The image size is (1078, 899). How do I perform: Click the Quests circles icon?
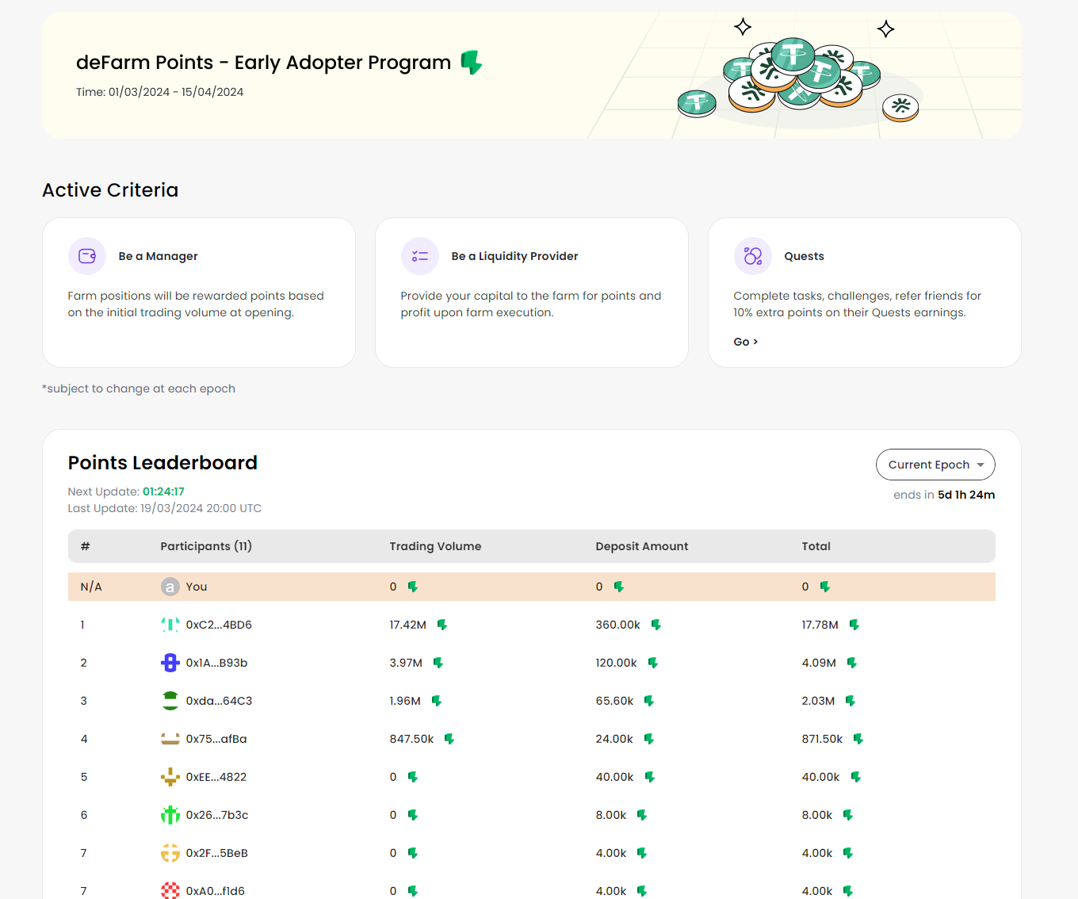tap(753, 256)
